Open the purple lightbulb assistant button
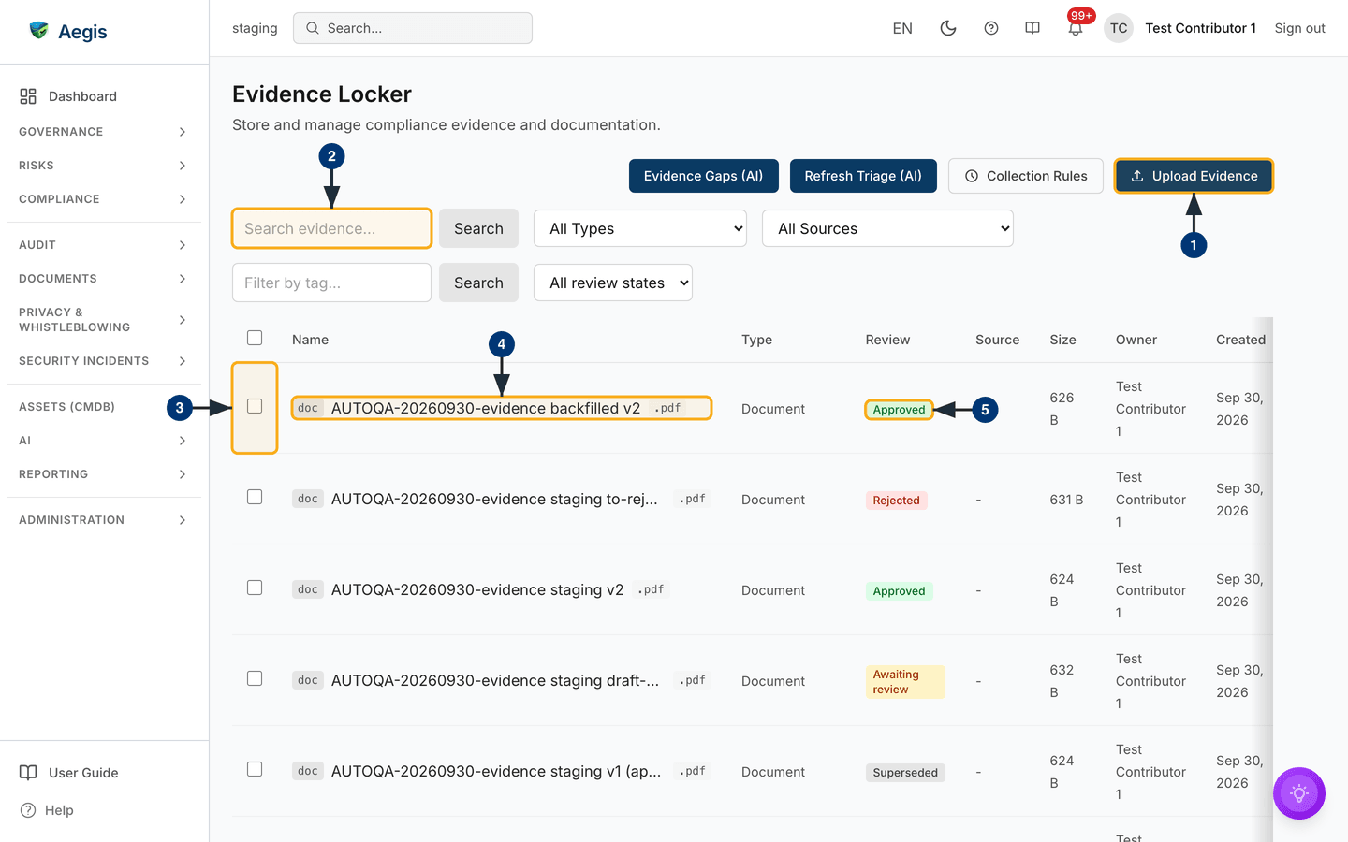The height and width of the screenshot is (842, 1348). click(1299, 793)
